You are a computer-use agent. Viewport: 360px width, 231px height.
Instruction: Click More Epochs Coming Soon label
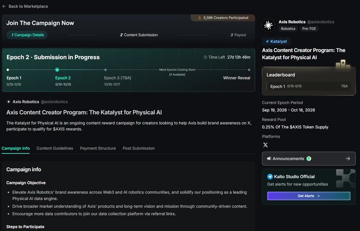tap(177, 70)
